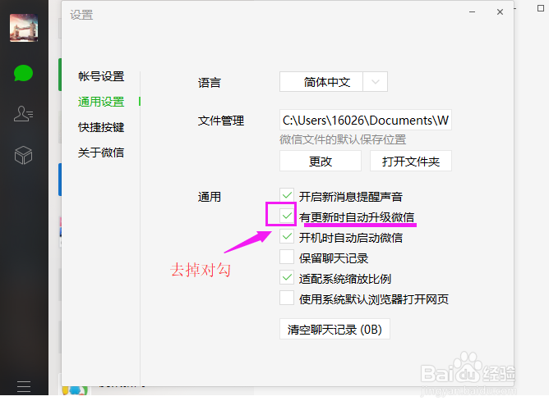
Task: Click the 通用 section label
Action: [x=210, y=197]
